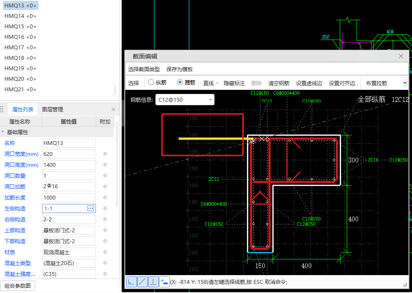Screen dimensions: 412x293
Task: Select HMQ13 in the component list
Action: 21,6
